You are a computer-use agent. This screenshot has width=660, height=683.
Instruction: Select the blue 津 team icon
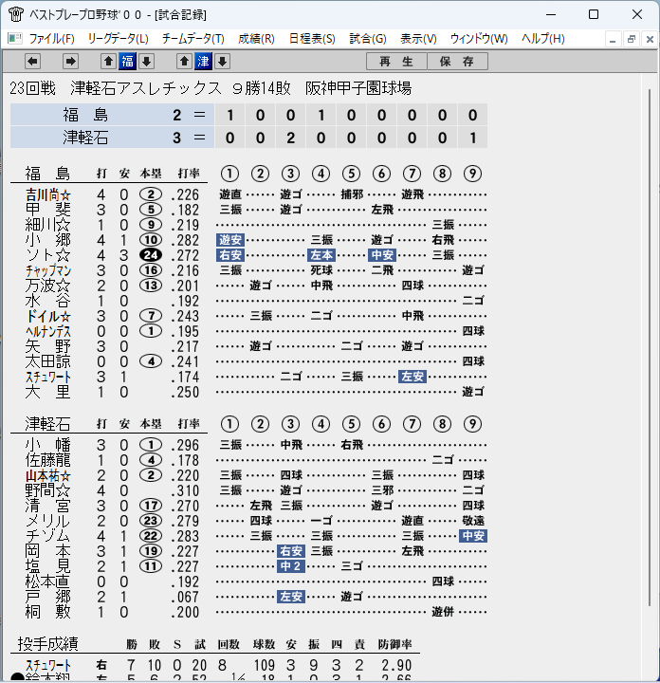coord(203,62)
